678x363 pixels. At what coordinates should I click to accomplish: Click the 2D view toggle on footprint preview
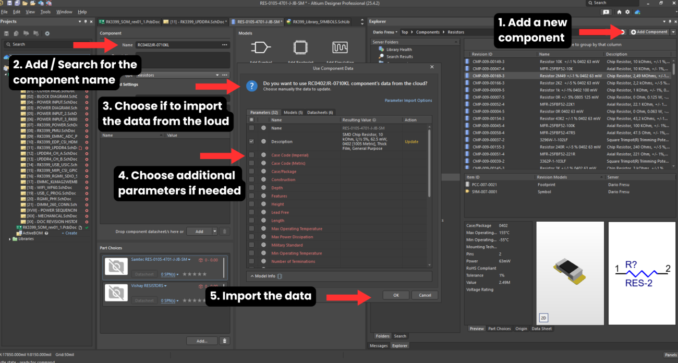[x=542, y=318]
